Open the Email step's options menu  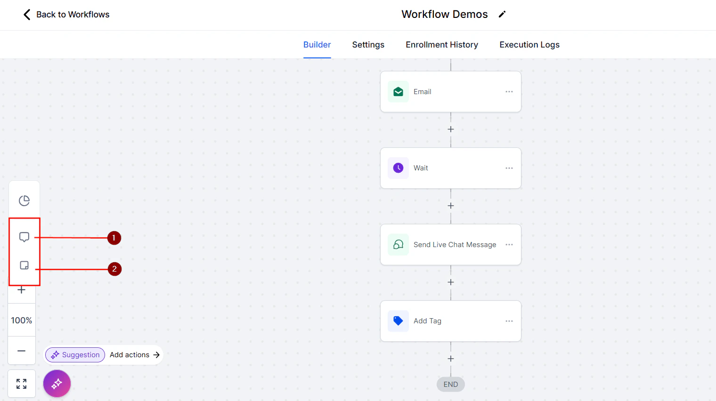[x=509, y=91]
